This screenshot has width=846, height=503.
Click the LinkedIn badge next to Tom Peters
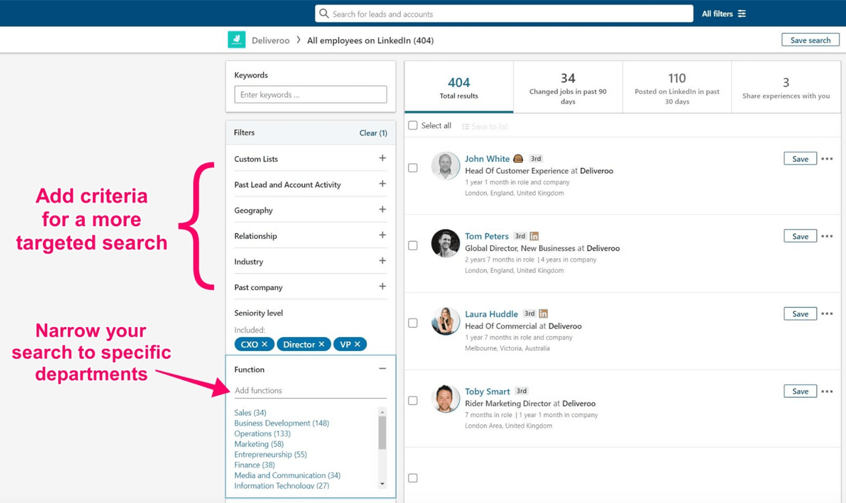[534, 235]
